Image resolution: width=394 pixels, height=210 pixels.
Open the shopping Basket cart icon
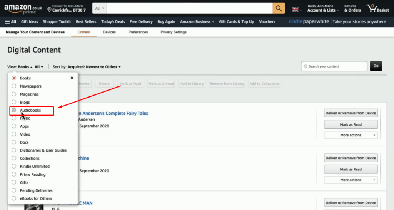click(378, 8)
